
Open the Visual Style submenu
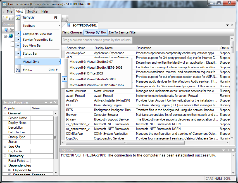coord(38,62)
